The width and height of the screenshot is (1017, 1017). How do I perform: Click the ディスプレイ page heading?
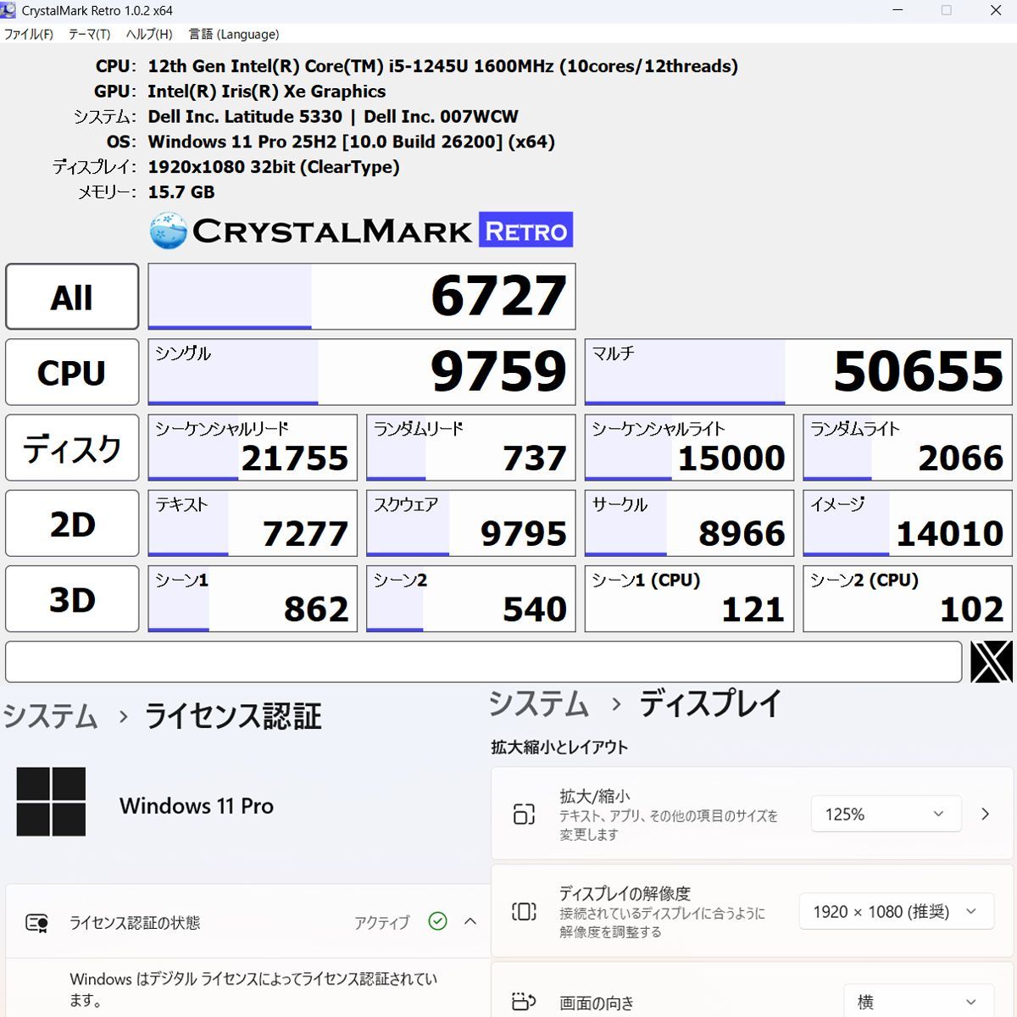point(710,703)
